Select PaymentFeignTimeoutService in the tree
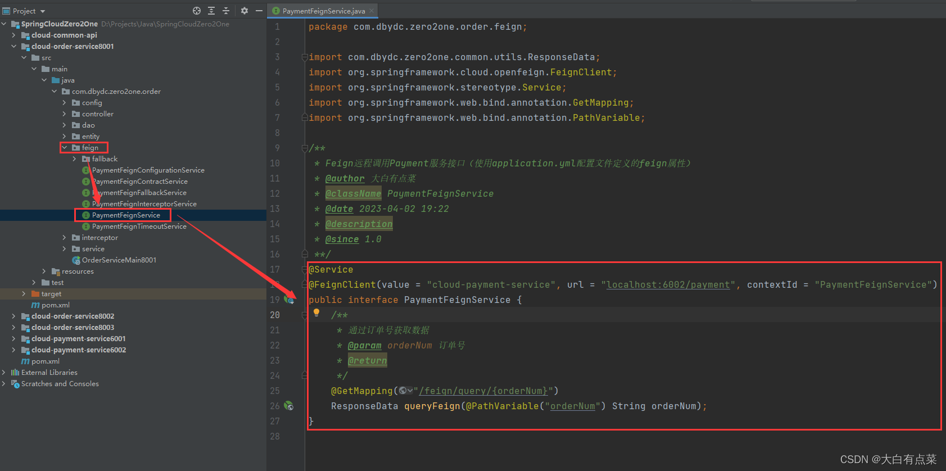 (139, 227)
